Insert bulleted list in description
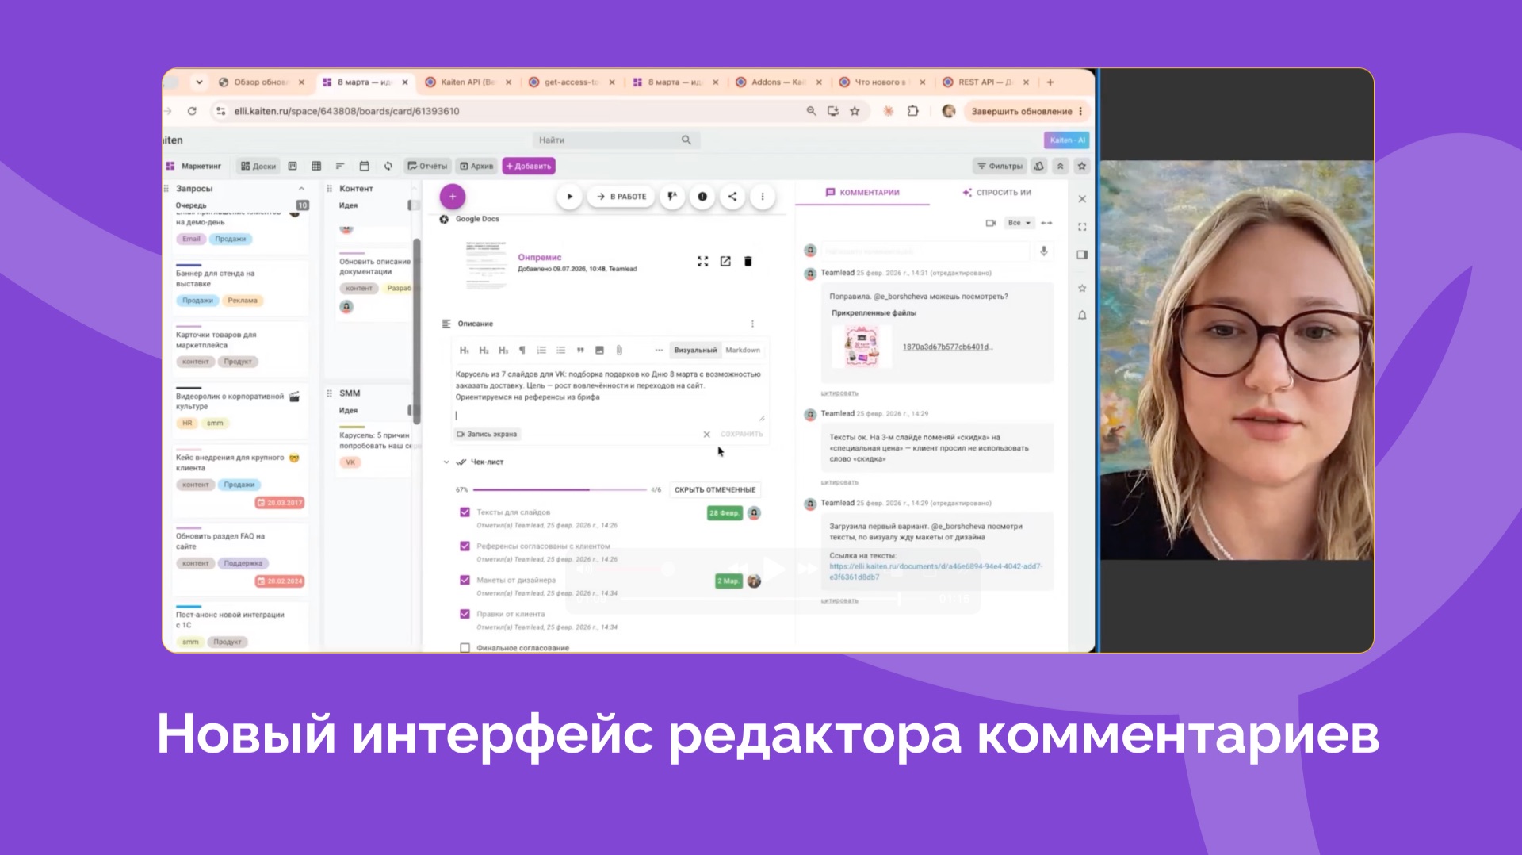 click(x=560, y=350)
